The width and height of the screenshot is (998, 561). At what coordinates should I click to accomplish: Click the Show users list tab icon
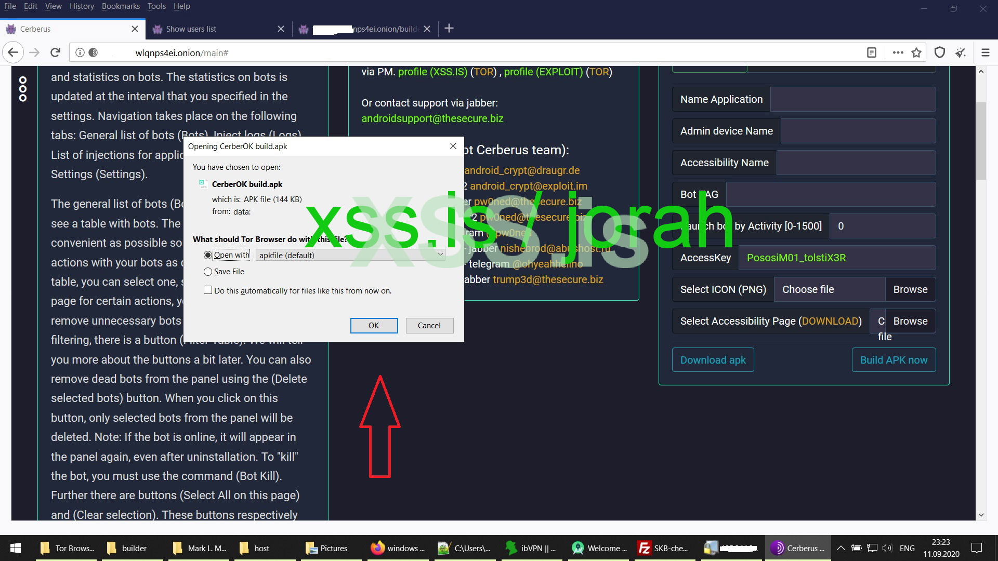coord(157,29)
